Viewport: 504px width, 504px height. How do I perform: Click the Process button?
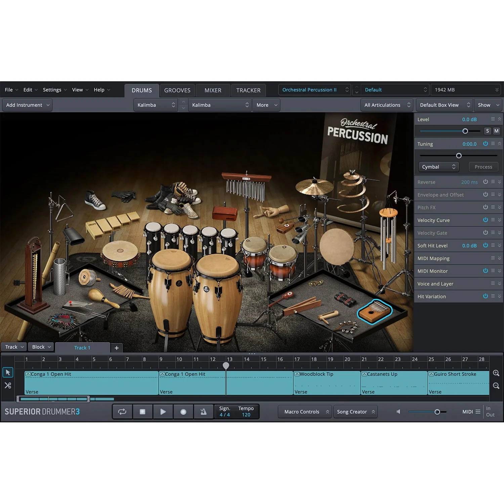(x=484, y=167)
